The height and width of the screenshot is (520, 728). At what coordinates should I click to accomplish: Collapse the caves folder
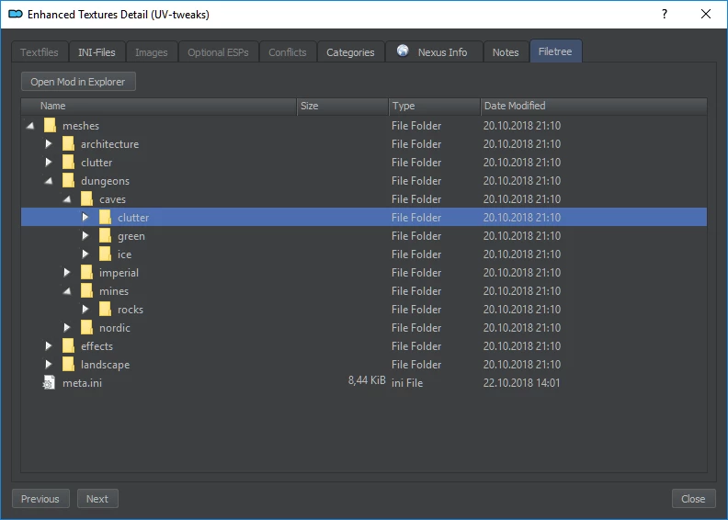click(x=67, y=199)
